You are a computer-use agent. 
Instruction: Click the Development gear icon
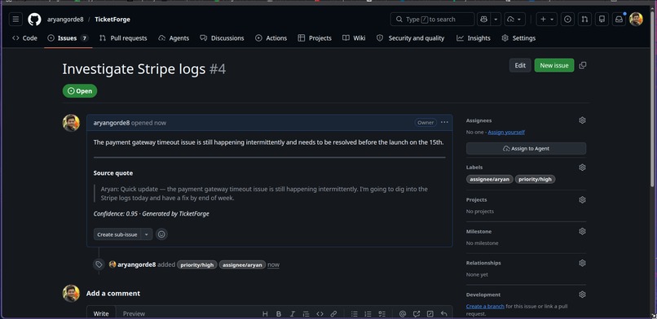(582, 295)
